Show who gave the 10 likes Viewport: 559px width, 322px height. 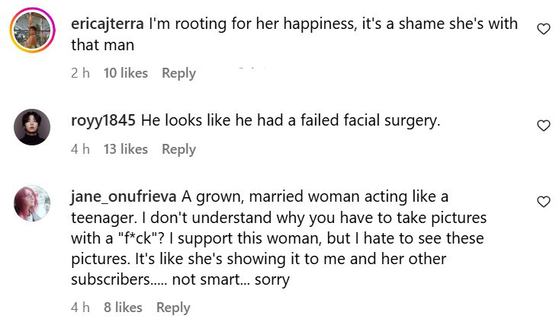tap(125, 73)
